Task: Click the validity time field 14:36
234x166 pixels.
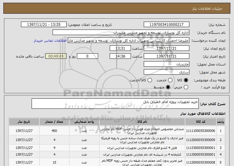Action: click(120, 56)
